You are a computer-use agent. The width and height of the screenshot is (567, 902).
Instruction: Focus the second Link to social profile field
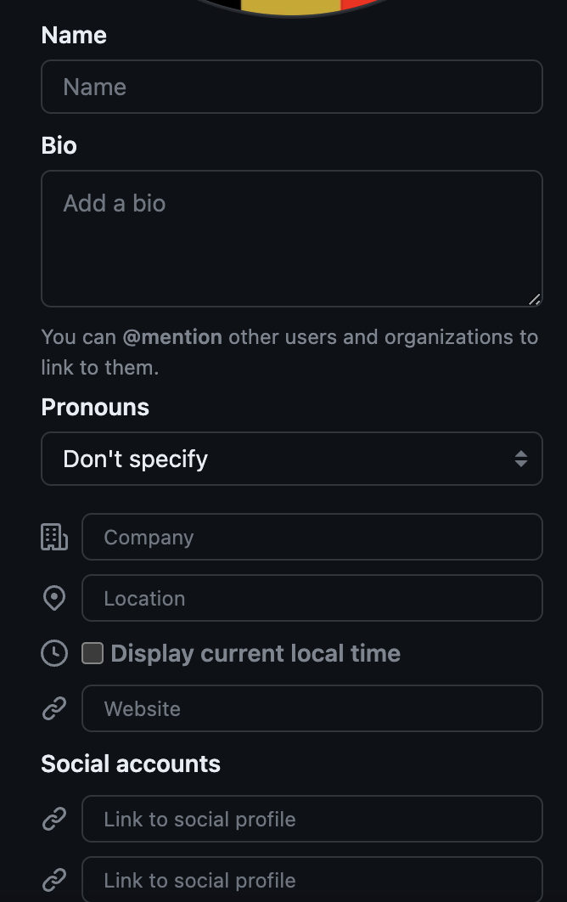tap(312, 880)
